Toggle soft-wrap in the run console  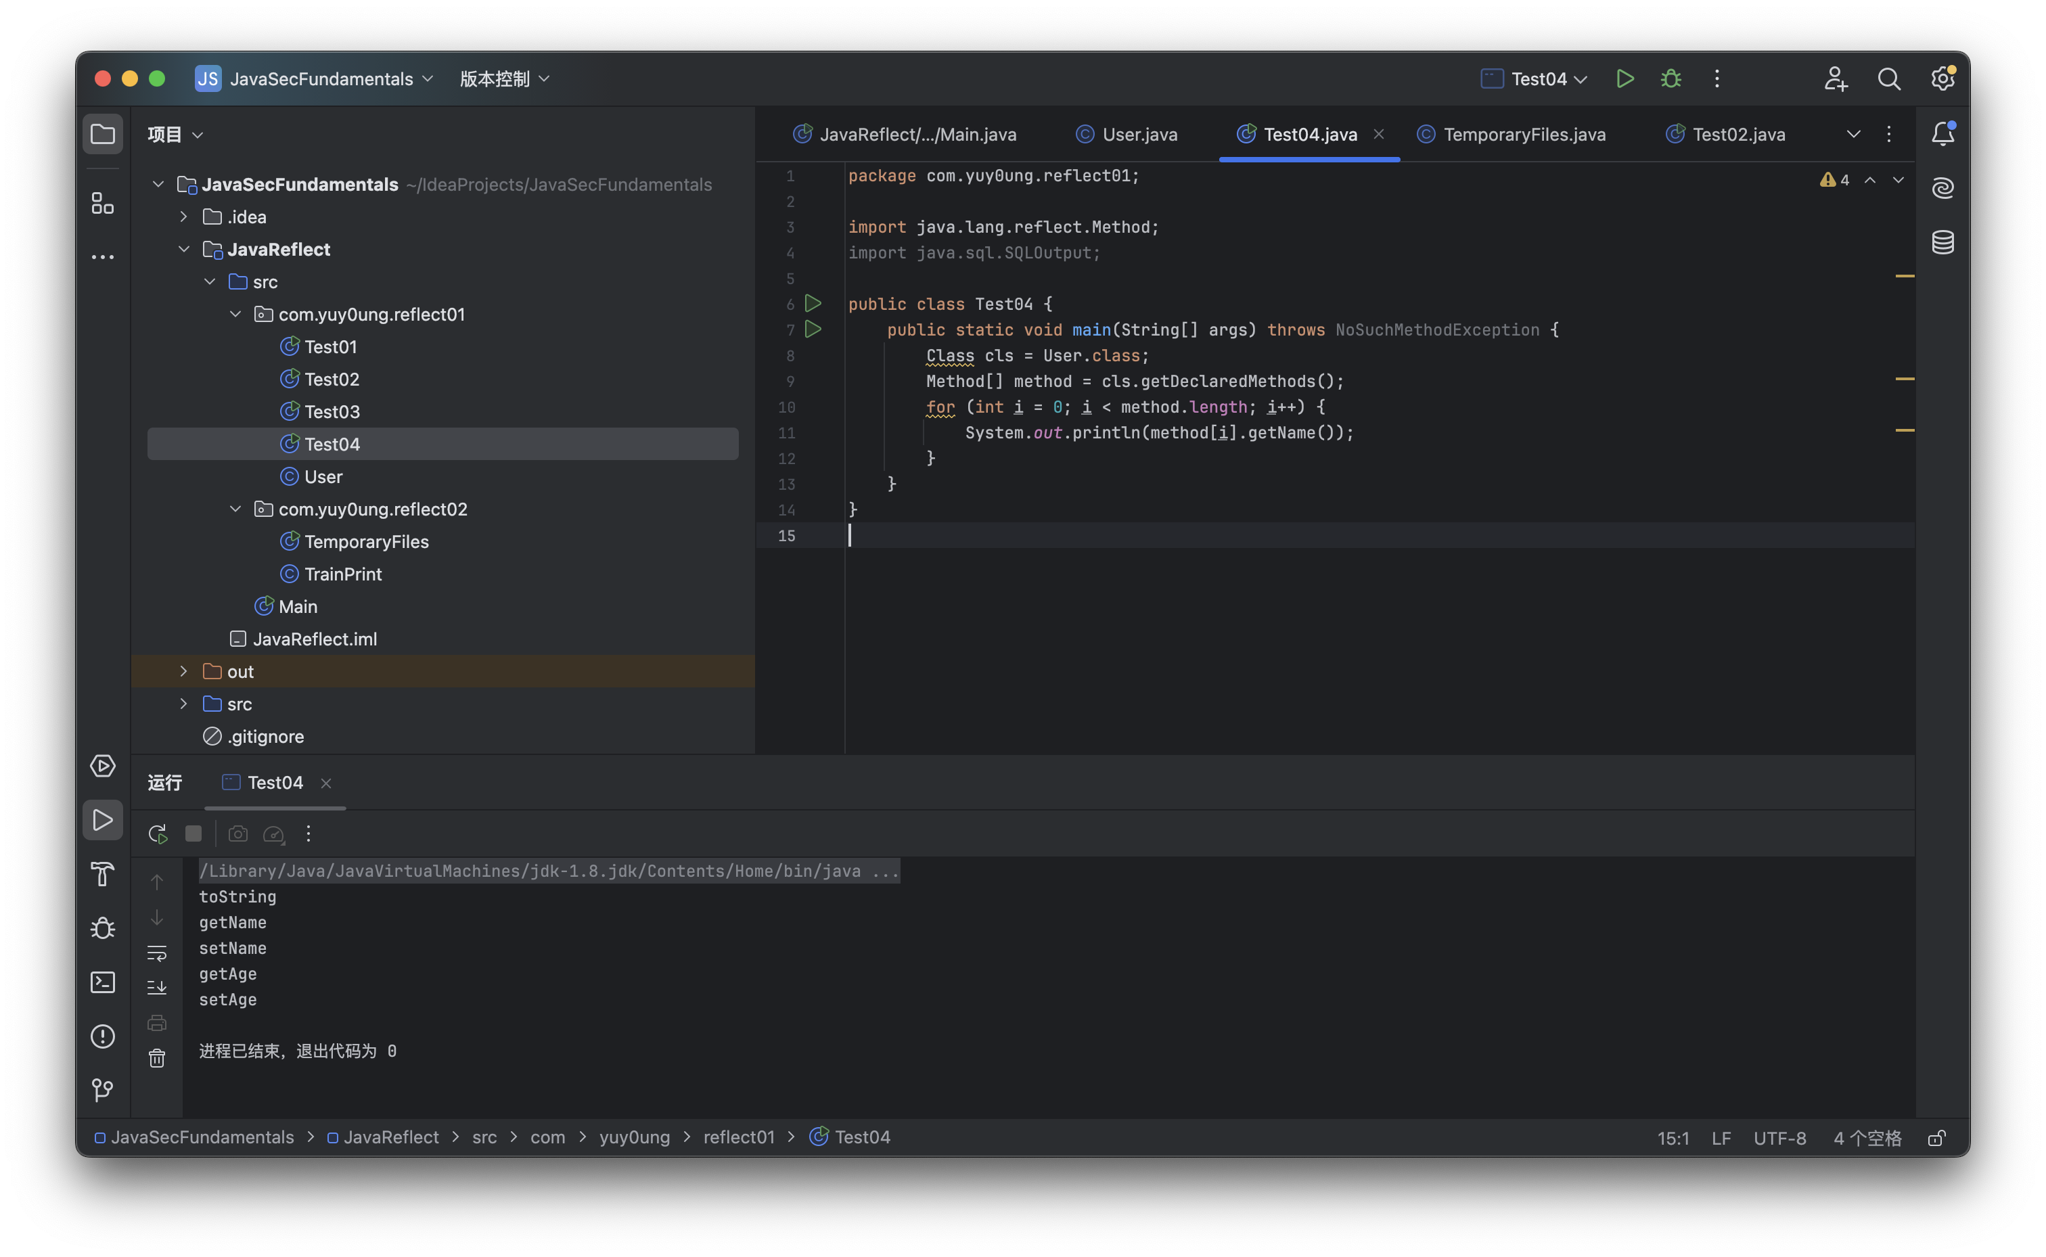(x=157, y=953)
